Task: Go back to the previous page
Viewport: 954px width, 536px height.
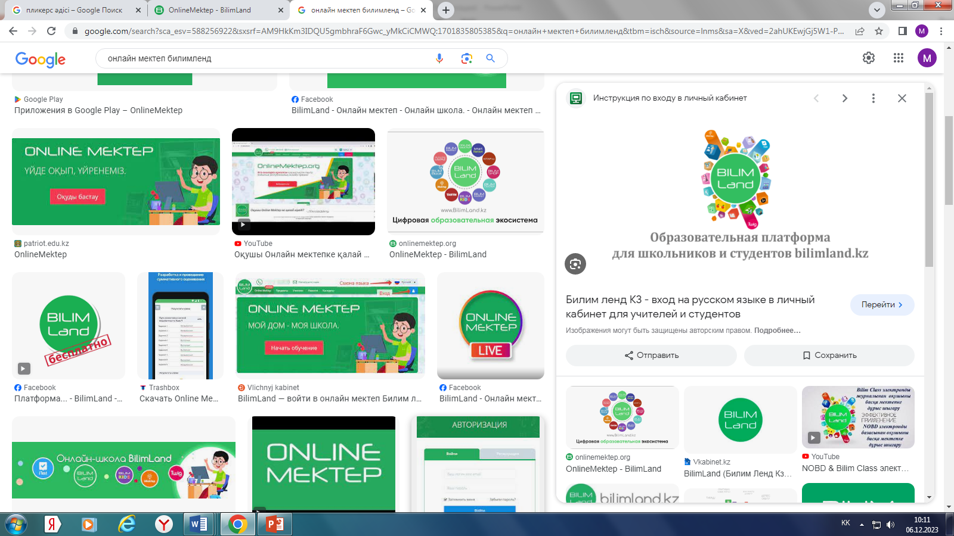Action: click(13, 31)
